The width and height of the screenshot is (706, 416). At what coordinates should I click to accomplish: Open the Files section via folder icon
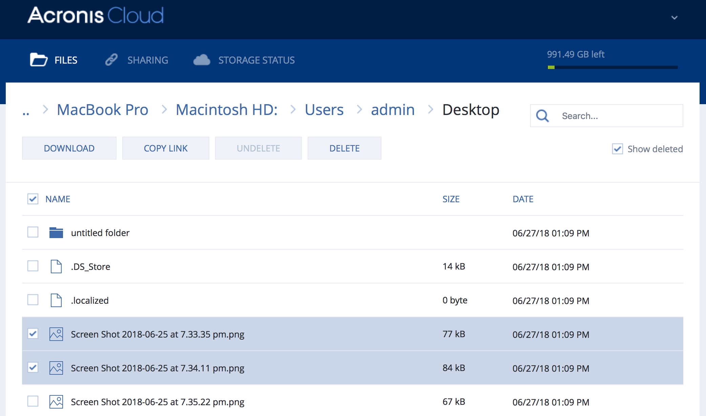[x=39, y=60]
